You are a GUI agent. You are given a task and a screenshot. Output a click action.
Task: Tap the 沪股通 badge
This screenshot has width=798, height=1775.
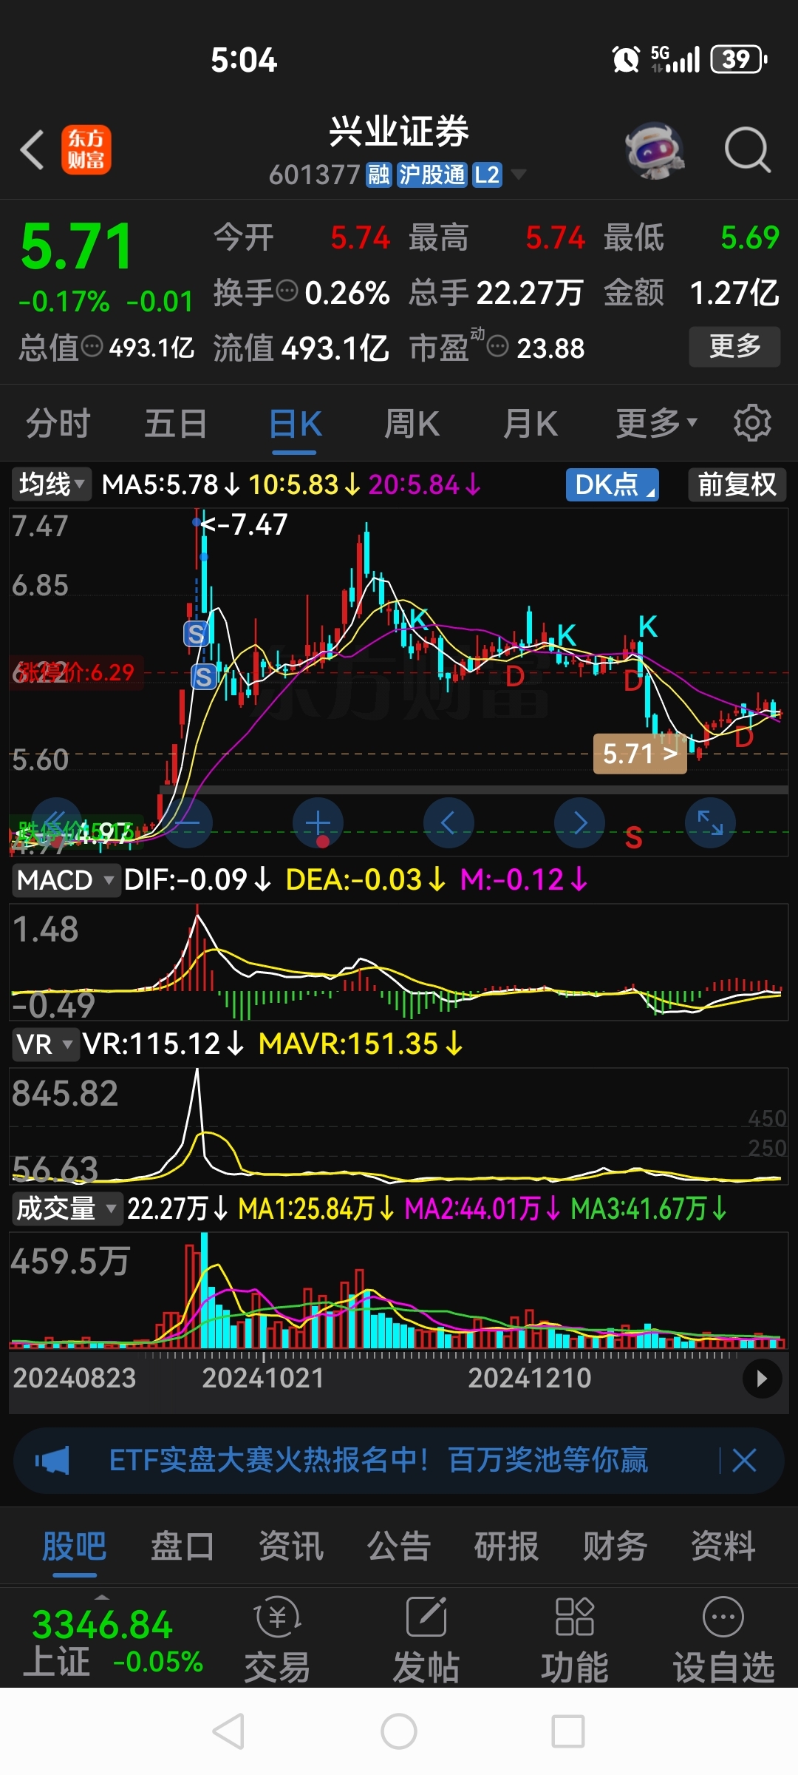coord(432,175)
